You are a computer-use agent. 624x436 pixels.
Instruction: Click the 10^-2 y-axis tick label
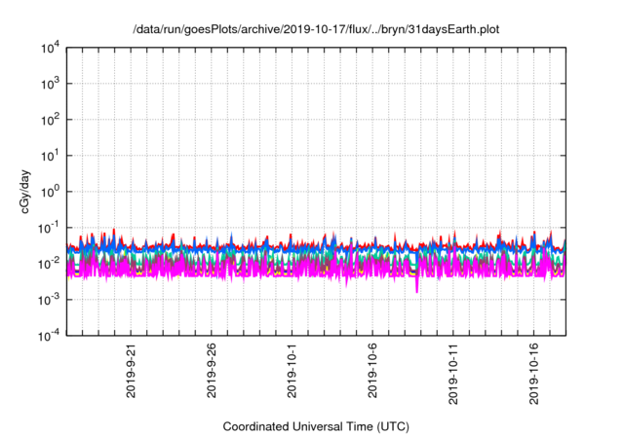pos(48,263)
